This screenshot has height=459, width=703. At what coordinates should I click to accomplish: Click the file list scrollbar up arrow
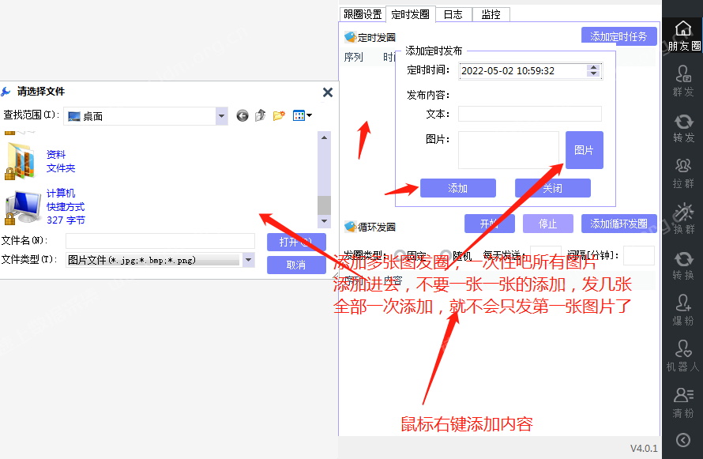click(324, 137)
